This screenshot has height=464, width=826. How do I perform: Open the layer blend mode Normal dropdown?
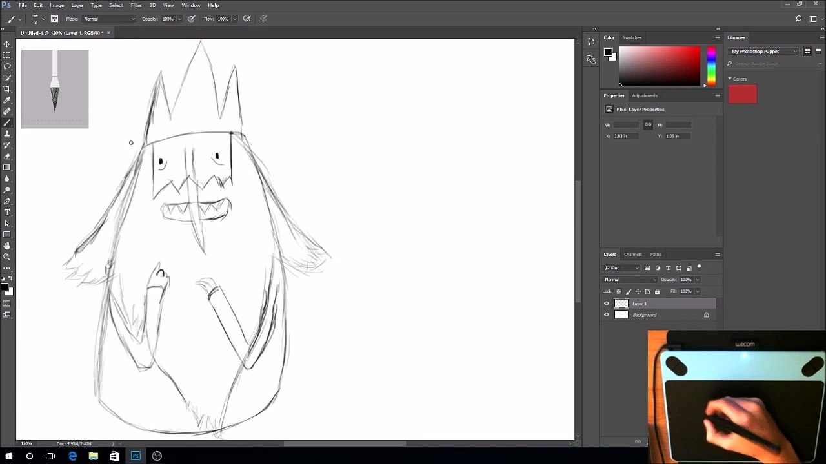coord(630,280)
